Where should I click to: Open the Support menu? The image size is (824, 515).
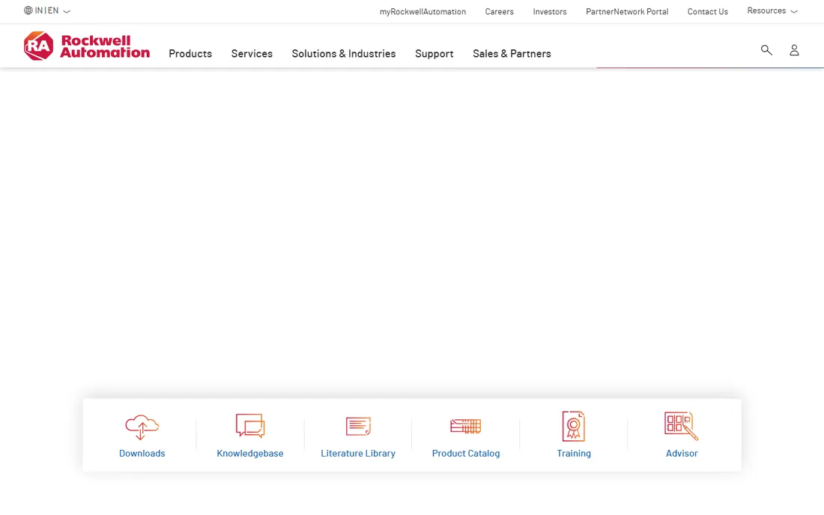click(434, 54)
